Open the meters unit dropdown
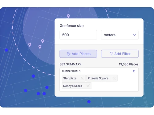154x115 pixels. click(x=120, y=35)
